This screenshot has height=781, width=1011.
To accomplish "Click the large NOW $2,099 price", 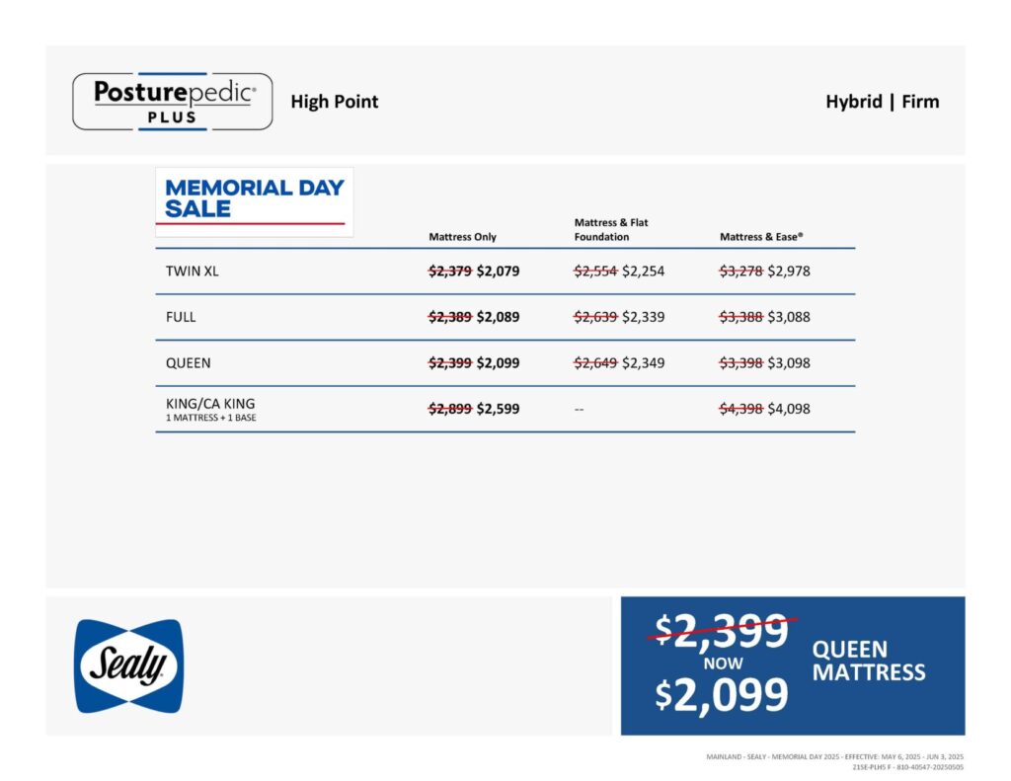I will point(722,695).
